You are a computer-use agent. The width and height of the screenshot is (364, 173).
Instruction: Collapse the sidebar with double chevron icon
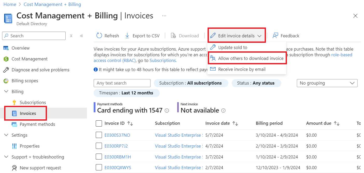(x=81, y=36)
